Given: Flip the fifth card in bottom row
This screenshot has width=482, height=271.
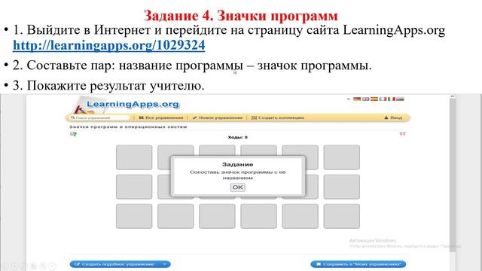Looking at the screenshot, I should (x=300, y=216).
